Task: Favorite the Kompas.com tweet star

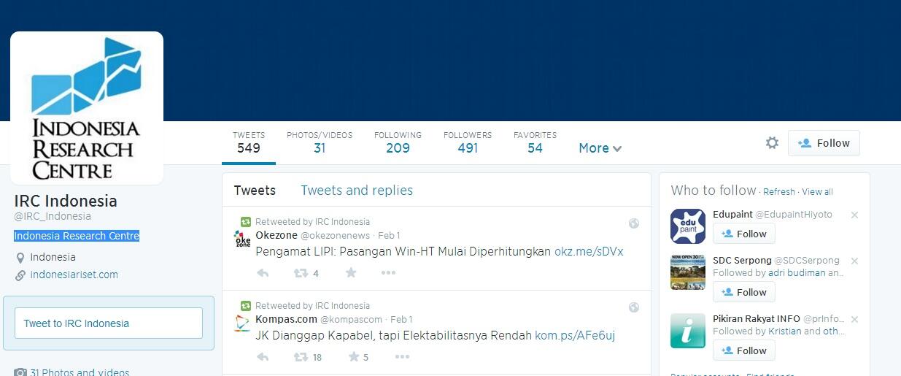Action: pos(354,357)
